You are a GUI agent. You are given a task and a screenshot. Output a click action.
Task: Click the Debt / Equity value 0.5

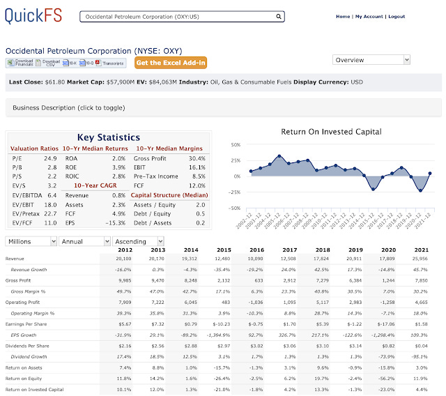[201, 213]
